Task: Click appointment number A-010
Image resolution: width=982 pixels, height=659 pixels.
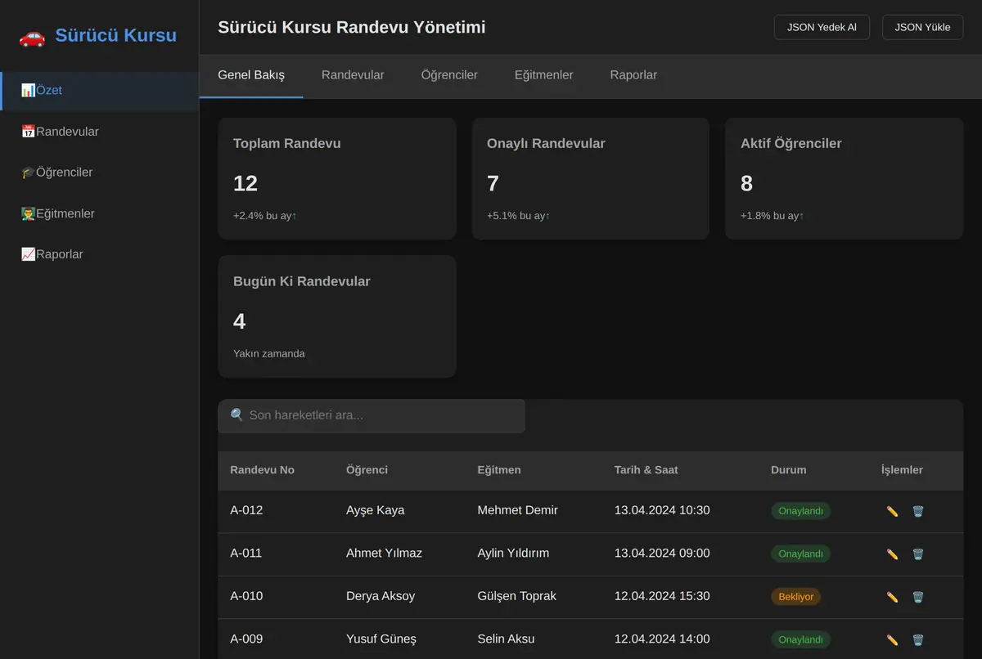Action: pyautogui.click(x=246, y=596)
